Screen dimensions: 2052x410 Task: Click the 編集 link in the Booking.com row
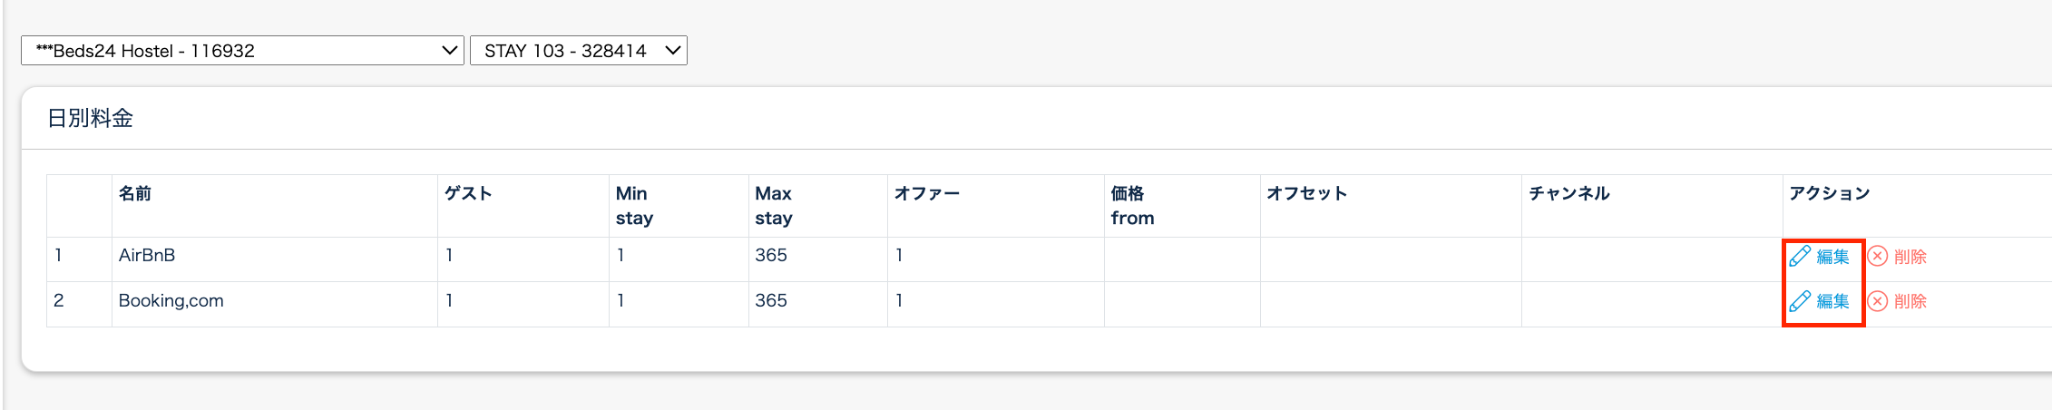1832,301
